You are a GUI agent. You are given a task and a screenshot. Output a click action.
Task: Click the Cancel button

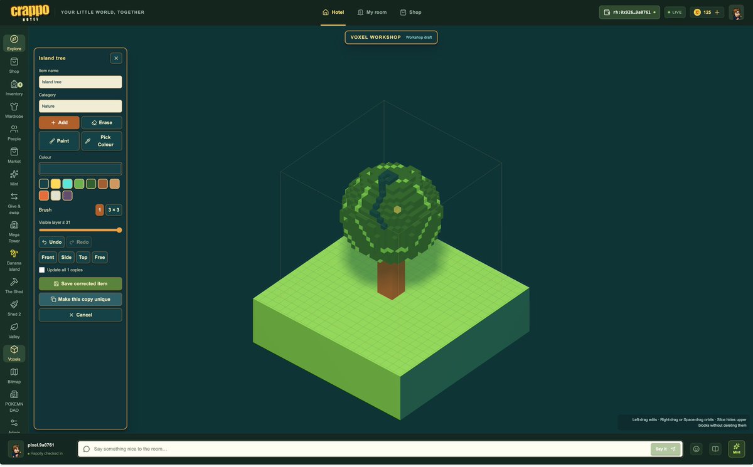pos(80,315)
